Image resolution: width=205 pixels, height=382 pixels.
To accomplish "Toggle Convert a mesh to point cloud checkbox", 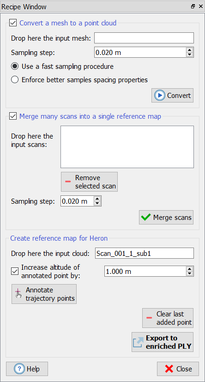I will point(12,23).
